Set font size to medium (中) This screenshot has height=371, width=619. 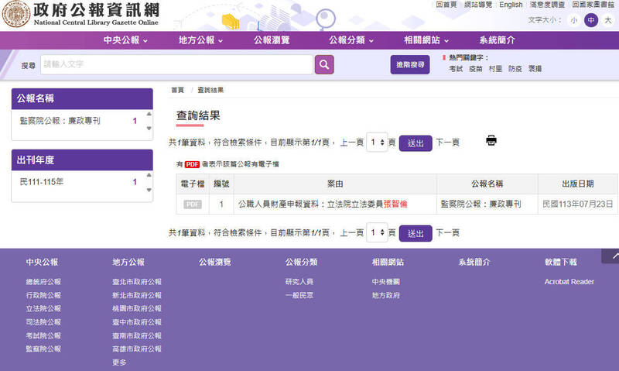point(590,20)
